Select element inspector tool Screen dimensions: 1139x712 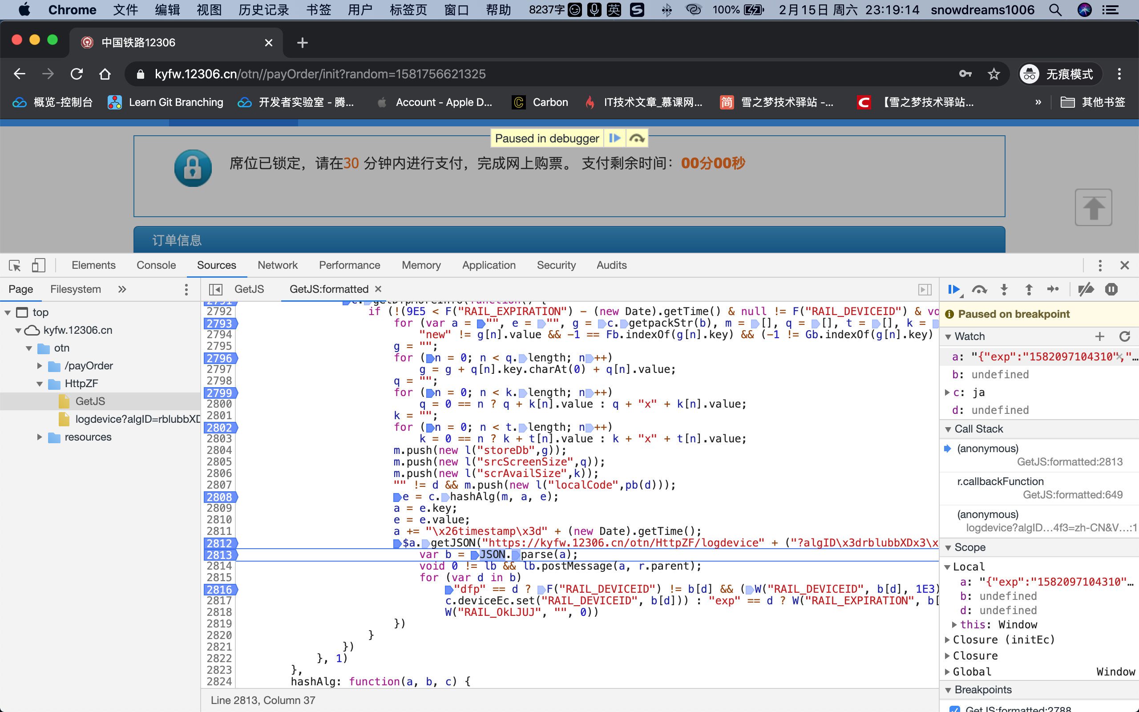click(x=15, y=265)
